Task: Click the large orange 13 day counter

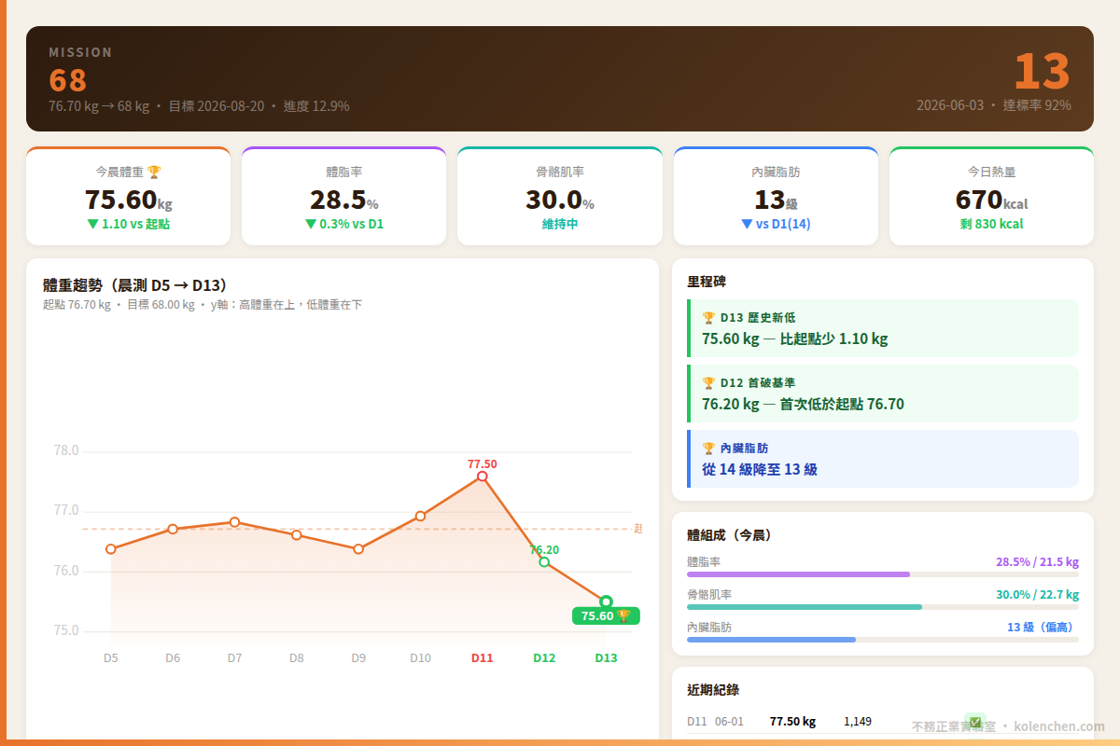Action: (1042, 71)
